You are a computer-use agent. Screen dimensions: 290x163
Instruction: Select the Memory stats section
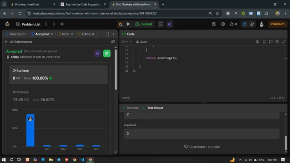(58, 96)
